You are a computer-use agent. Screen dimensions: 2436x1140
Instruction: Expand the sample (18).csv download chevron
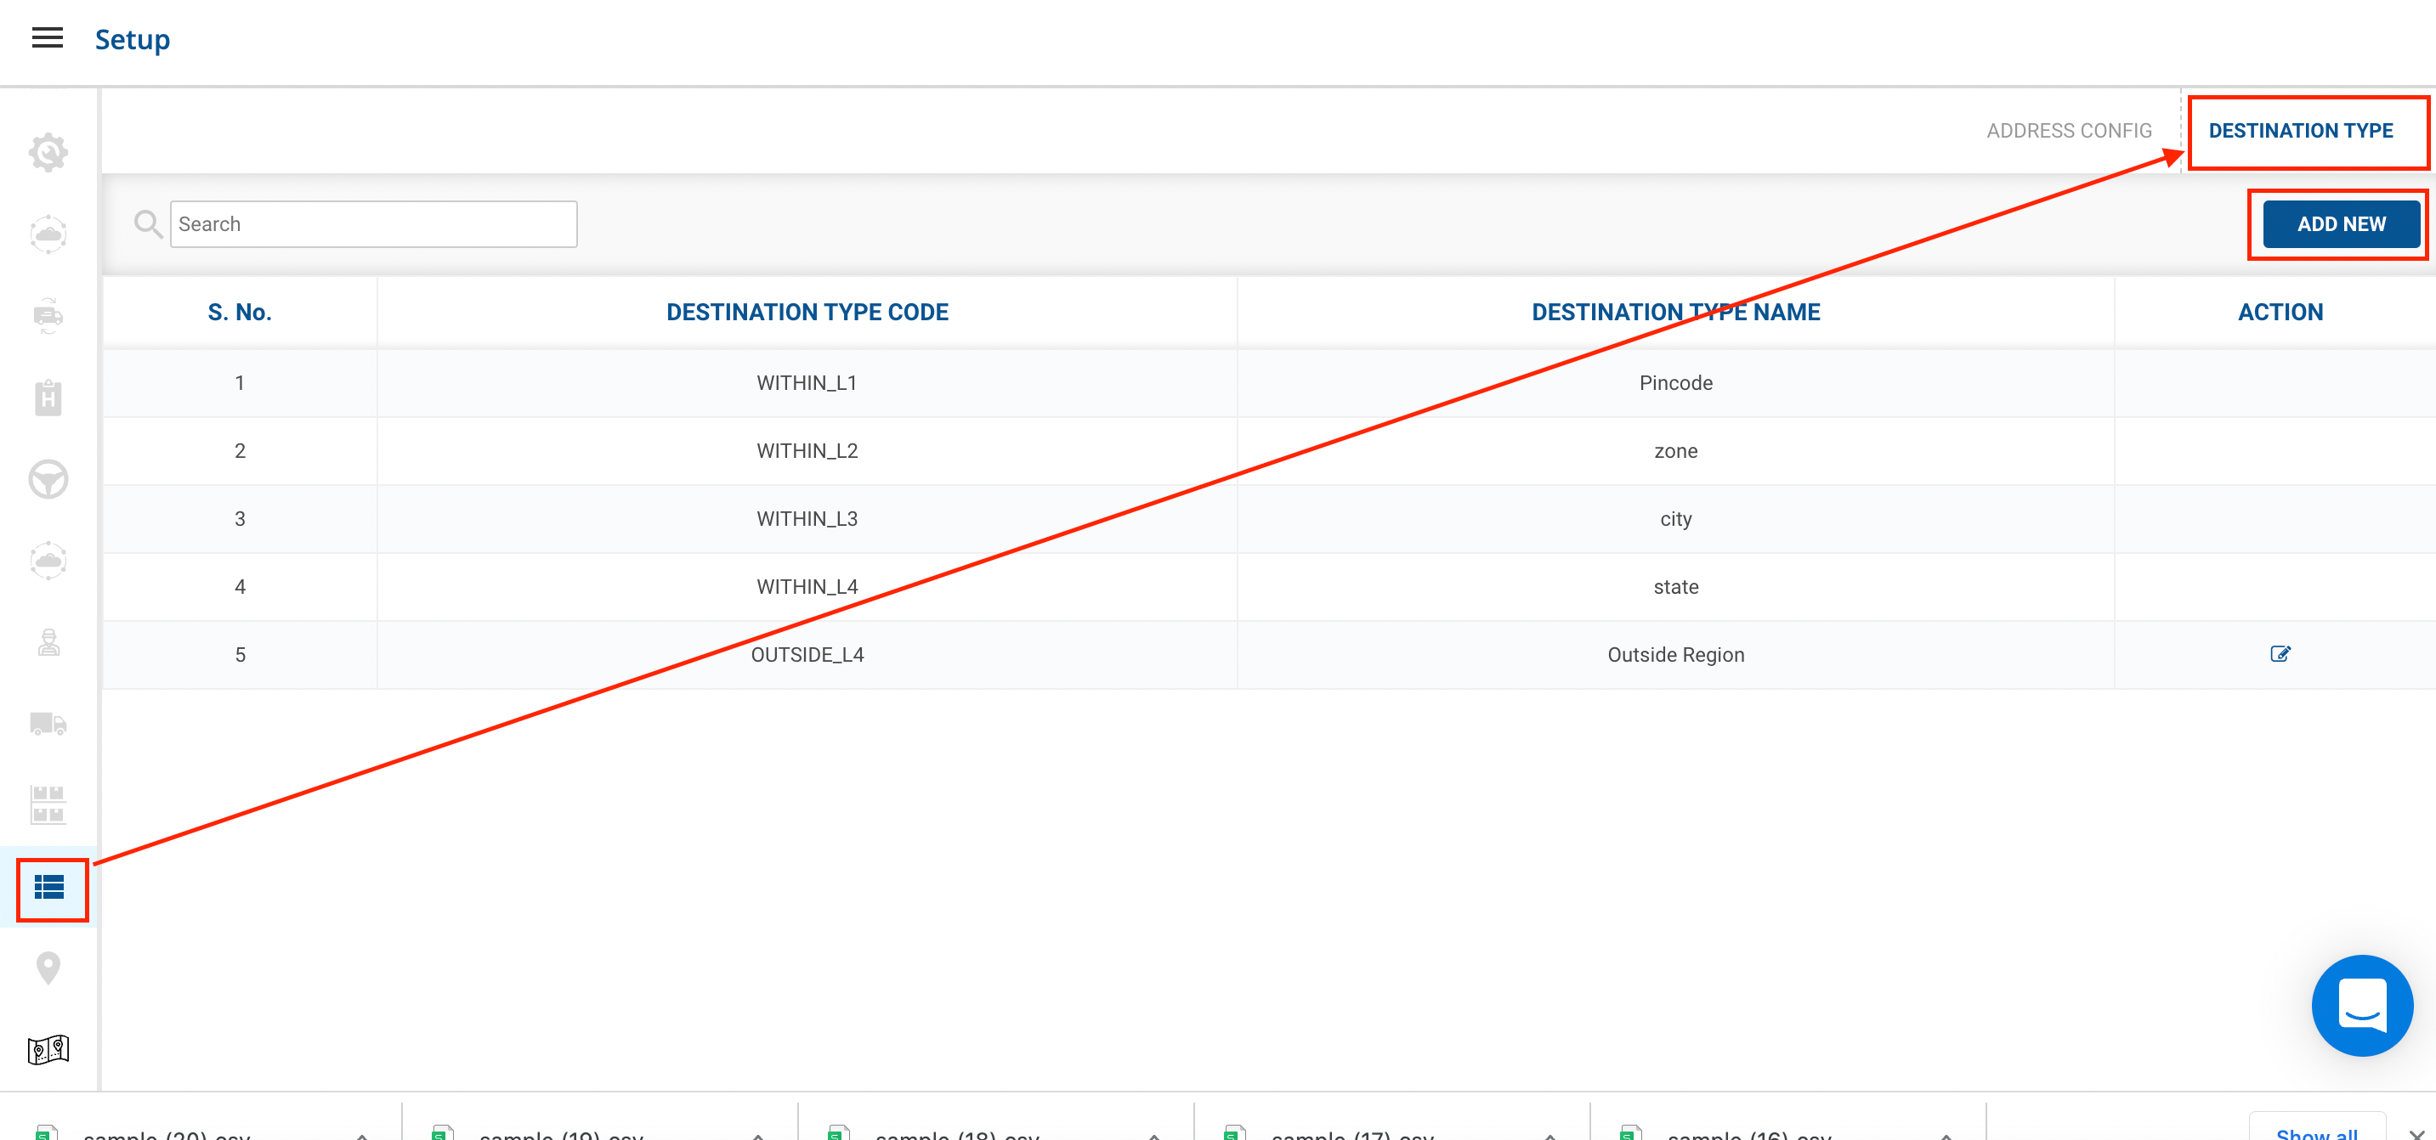tap(1153, 1134)
